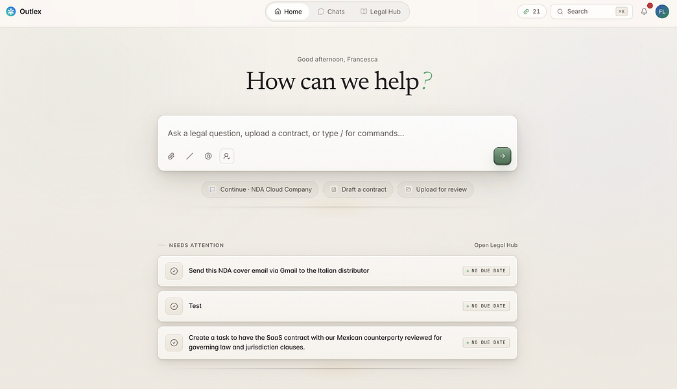Choose the Draft a contract suggestion

(358, 189)
